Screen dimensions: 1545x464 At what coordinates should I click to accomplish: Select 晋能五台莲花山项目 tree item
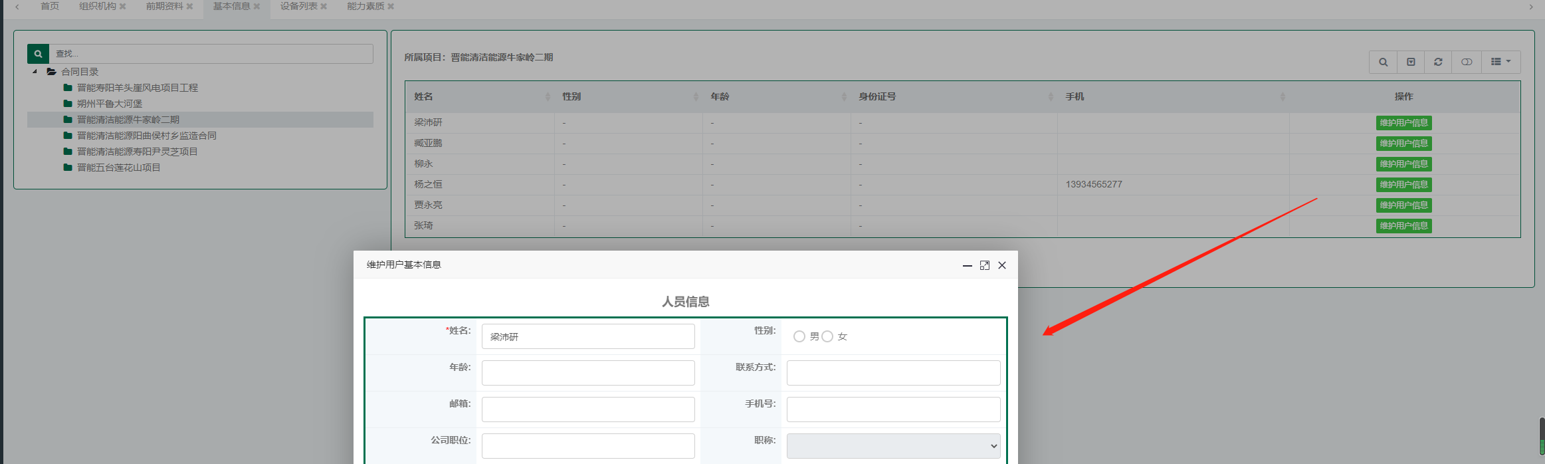[118, 168]
